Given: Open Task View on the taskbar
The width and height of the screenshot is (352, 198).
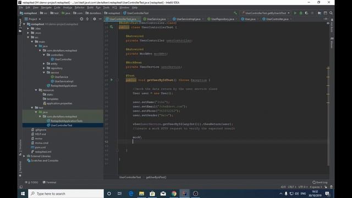Looking at the screenshot, I should [x=120, y=194].
